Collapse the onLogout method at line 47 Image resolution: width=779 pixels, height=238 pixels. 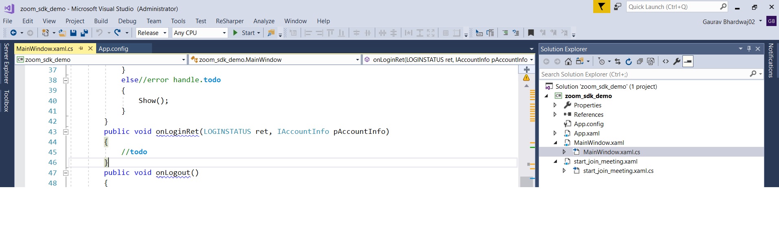point(66,173)
